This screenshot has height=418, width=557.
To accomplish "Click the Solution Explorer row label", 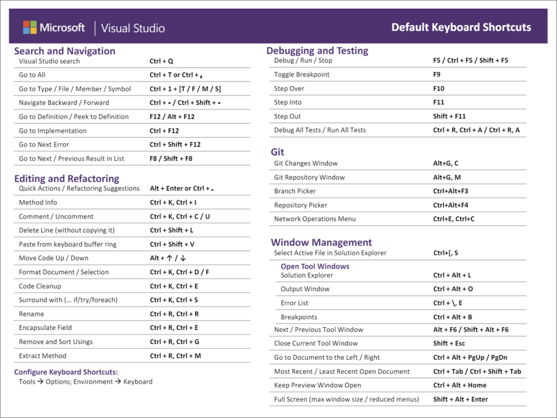I will 306,275.
